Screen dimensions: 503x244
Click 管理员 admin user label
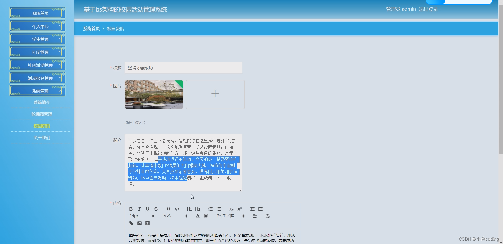[x=401, y=9]
